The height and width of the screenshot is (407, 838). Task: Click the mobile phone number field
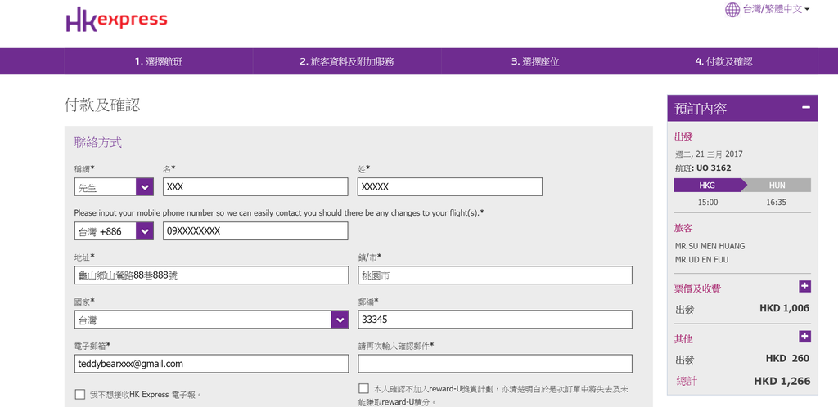pyautogui.click(x=255, y=231)
